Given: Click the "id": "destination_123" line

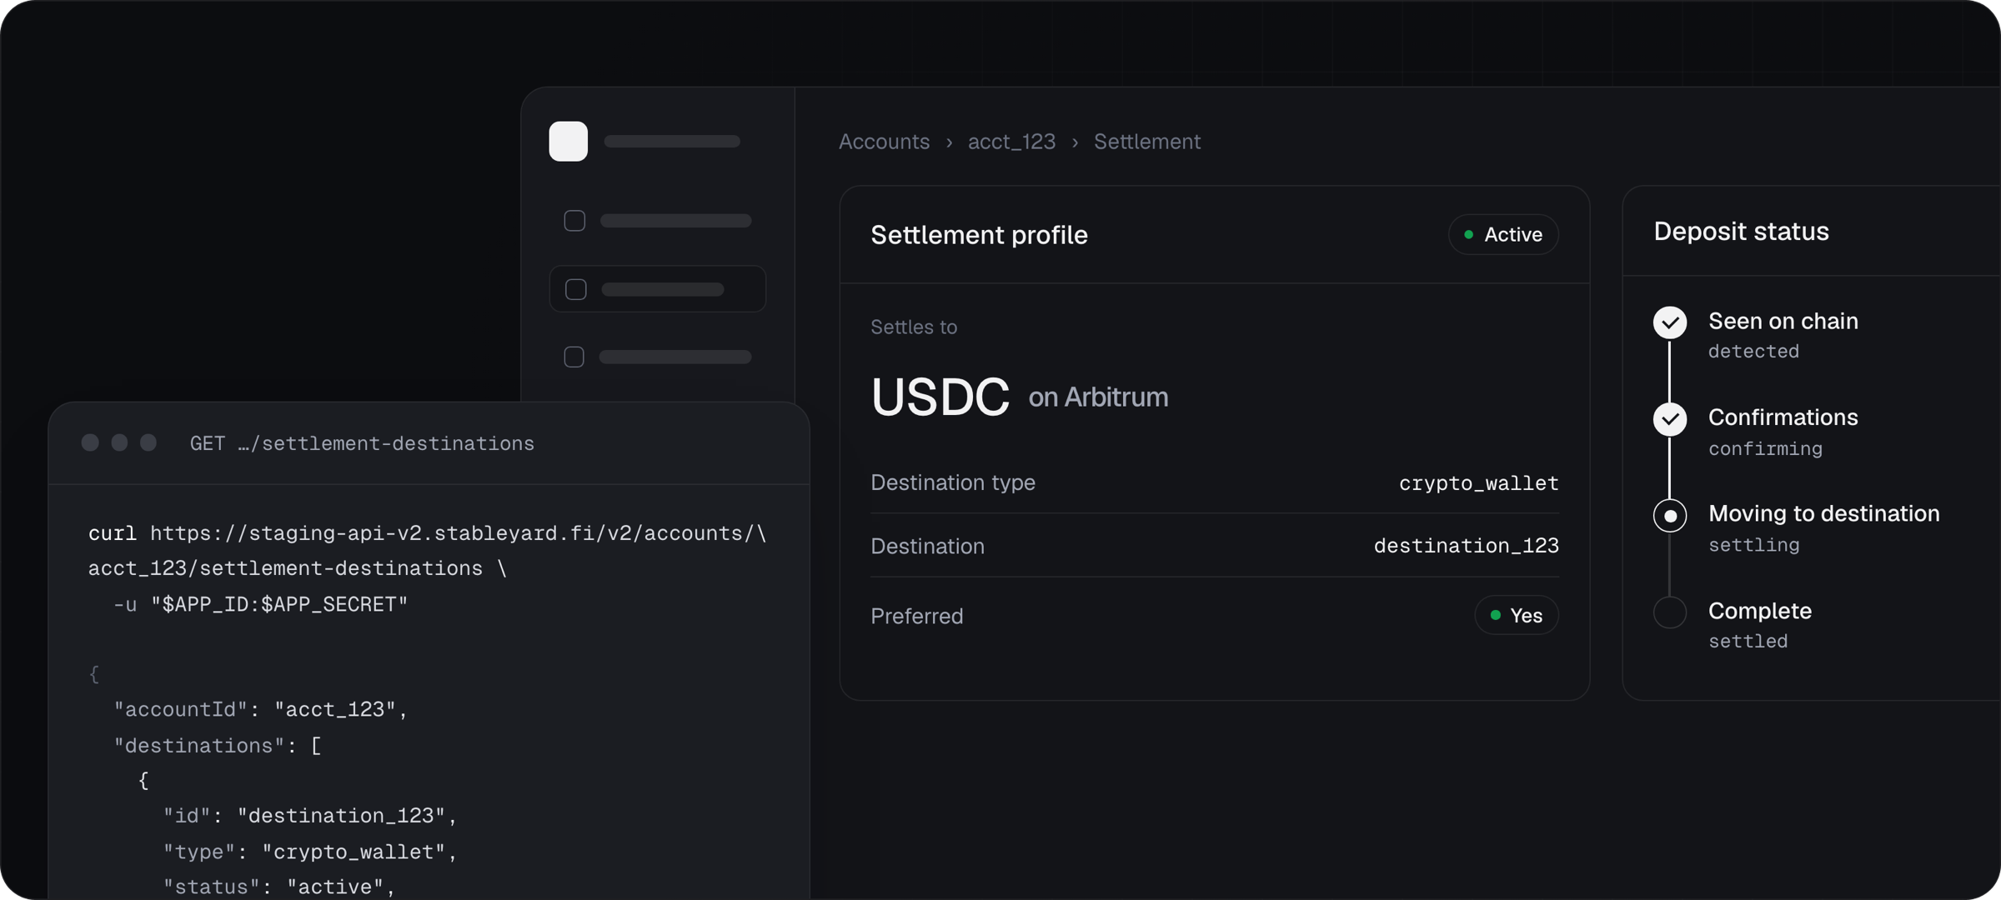Looking at the screenshot, I should pyautogui.click(x=311, y=816).
